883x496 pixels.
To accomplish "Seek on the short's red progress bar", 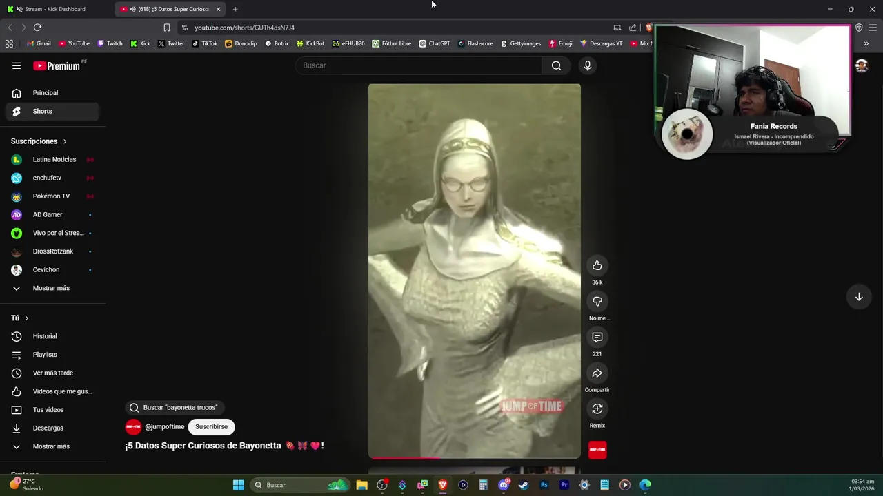I will coord(474,457).
